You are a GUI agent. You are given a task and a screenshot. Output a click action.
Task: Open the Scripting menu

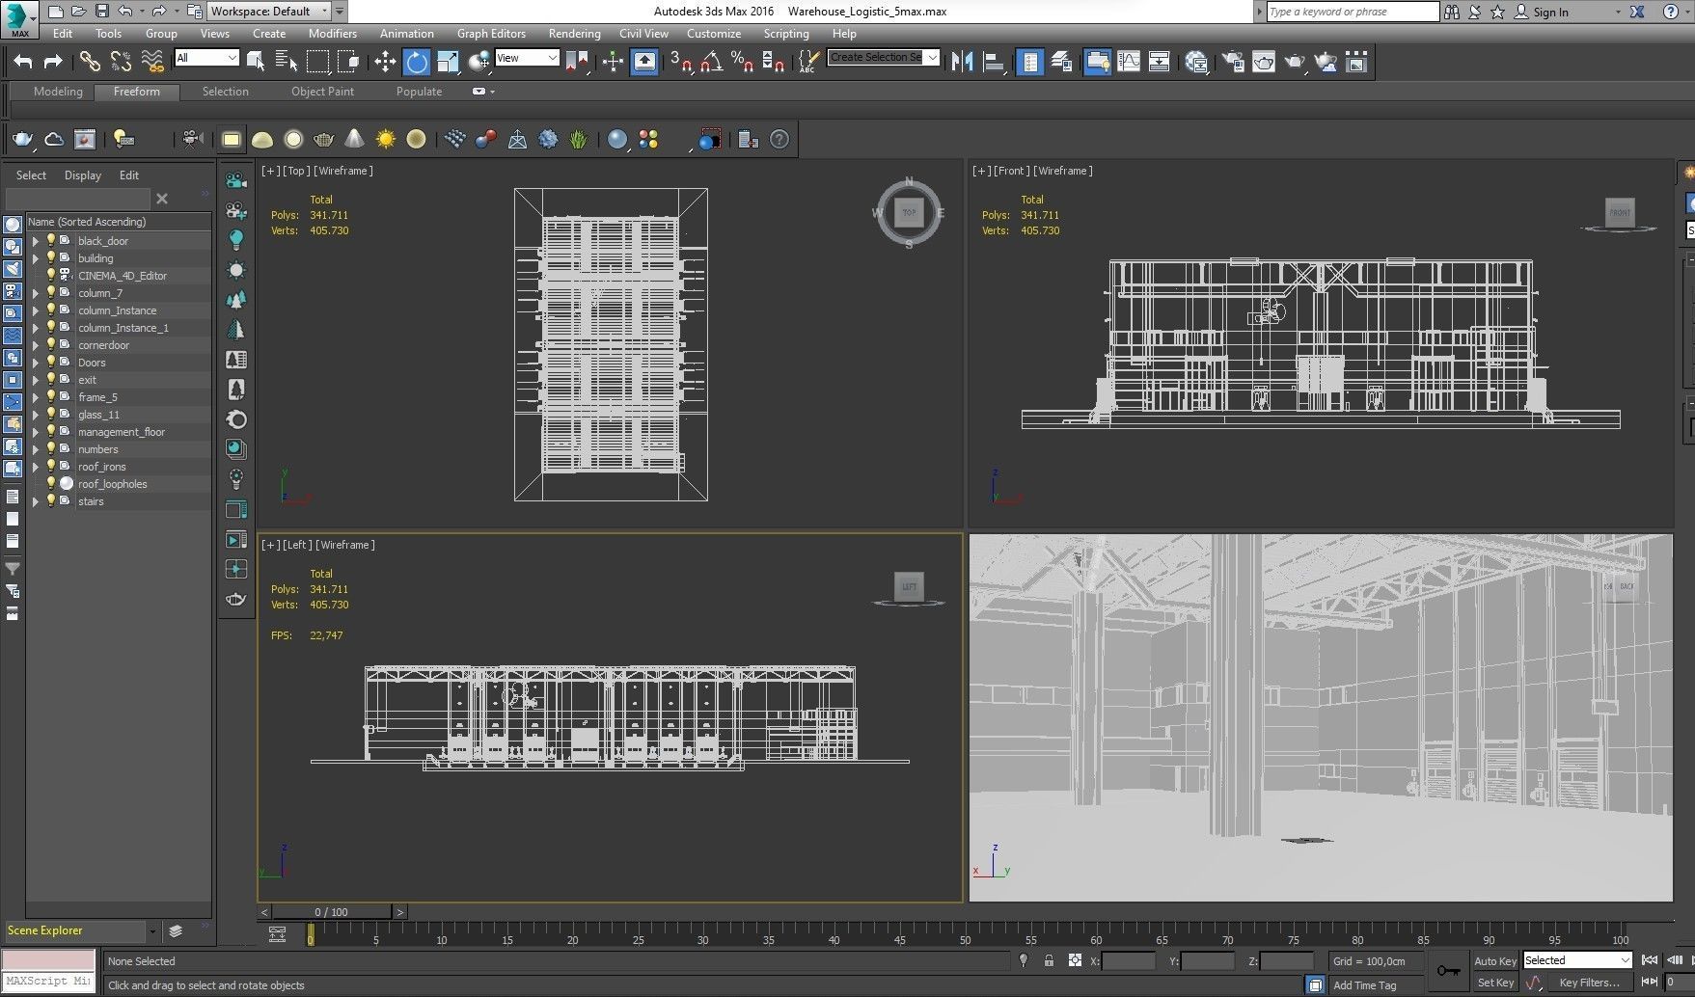click(786, 34)
